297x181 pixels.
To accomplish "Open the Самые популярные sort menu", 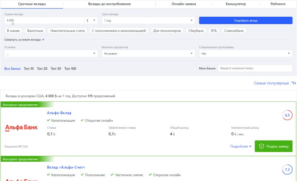I will (271, 83).
